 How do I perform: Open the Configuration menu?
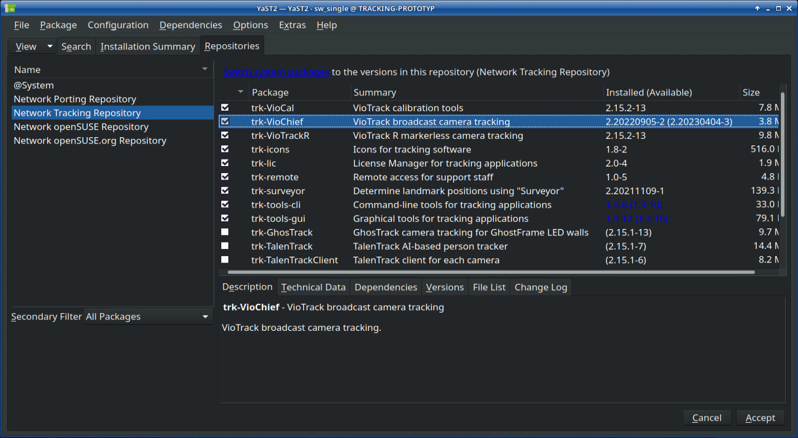(x=118, y=25)
